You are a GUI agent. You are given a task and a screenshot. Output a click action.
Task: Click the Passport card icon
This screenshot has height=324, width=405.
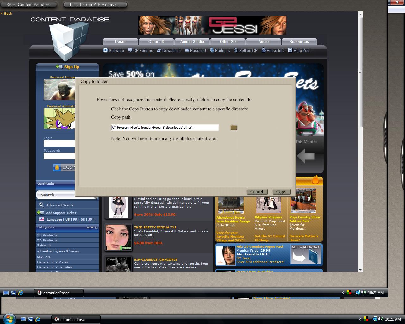pos(187,50)
